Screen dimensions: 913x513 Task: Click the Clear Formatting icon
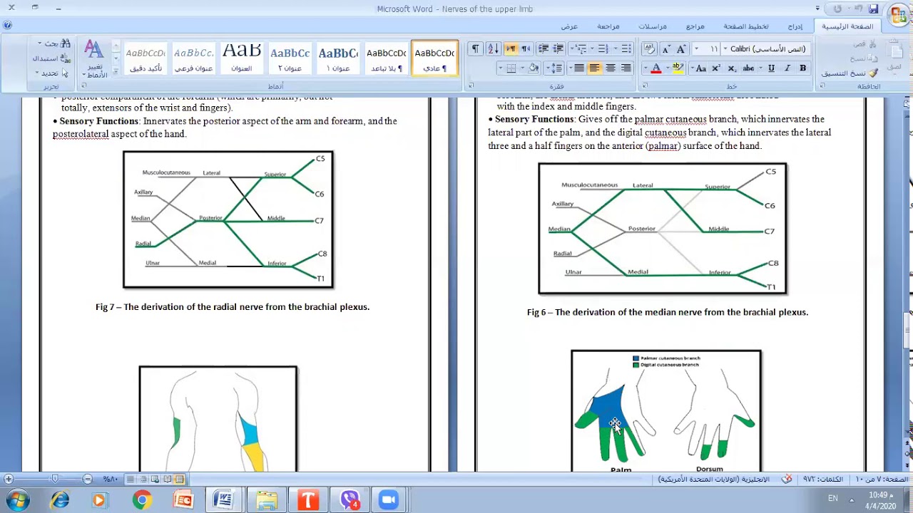pyautogui.click(x=648, y=49)
